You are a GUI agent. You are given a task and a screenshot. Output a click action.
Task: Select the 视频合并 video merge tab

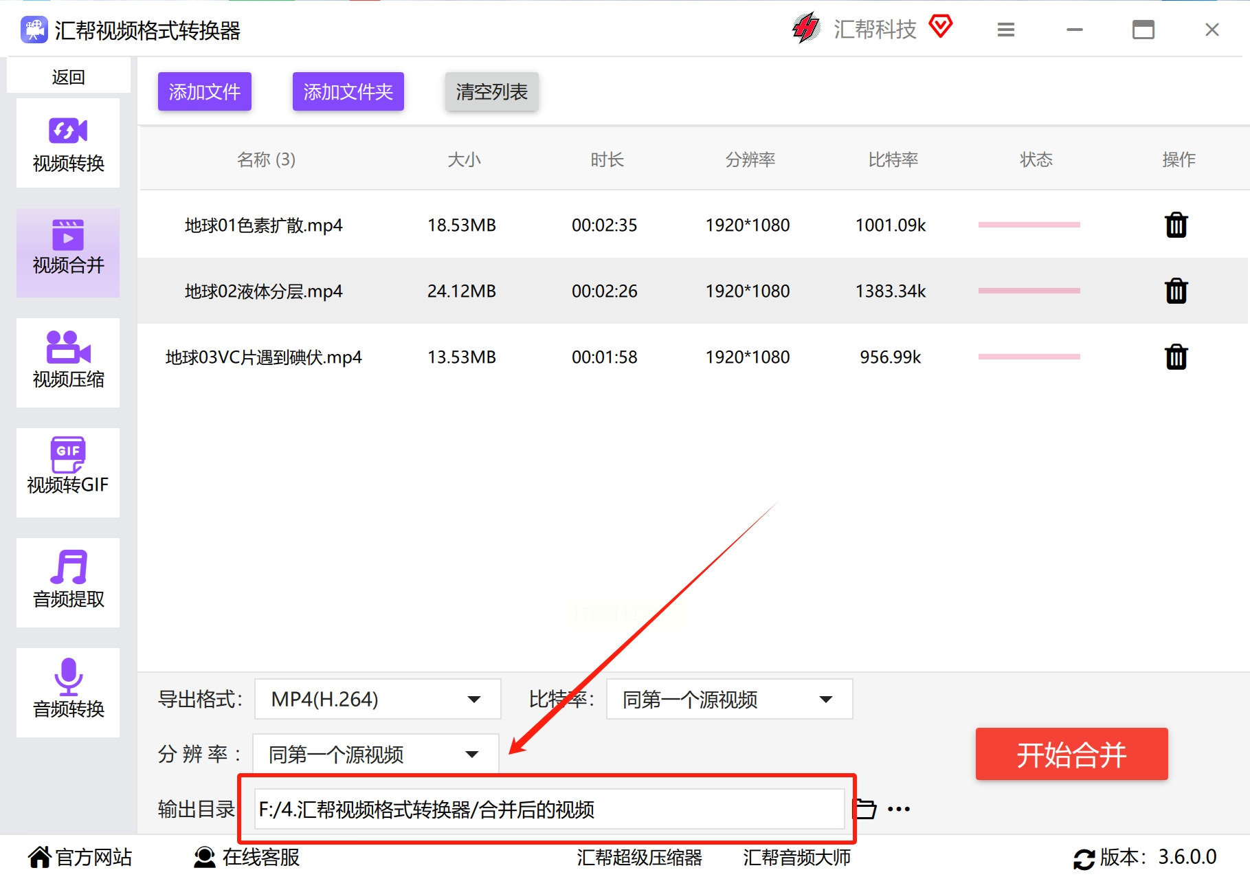click(x=68, y=252)
